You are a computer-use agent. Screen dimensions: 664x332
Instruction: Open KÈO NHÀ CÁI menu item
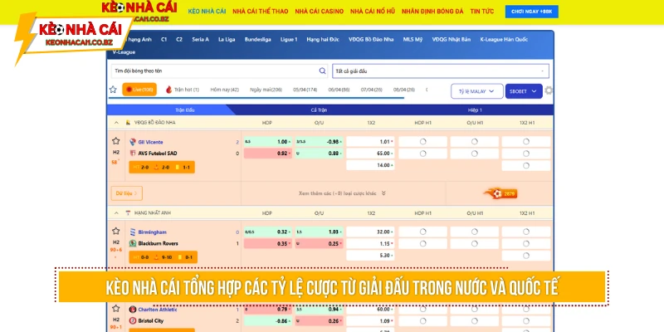coord(207,12)
